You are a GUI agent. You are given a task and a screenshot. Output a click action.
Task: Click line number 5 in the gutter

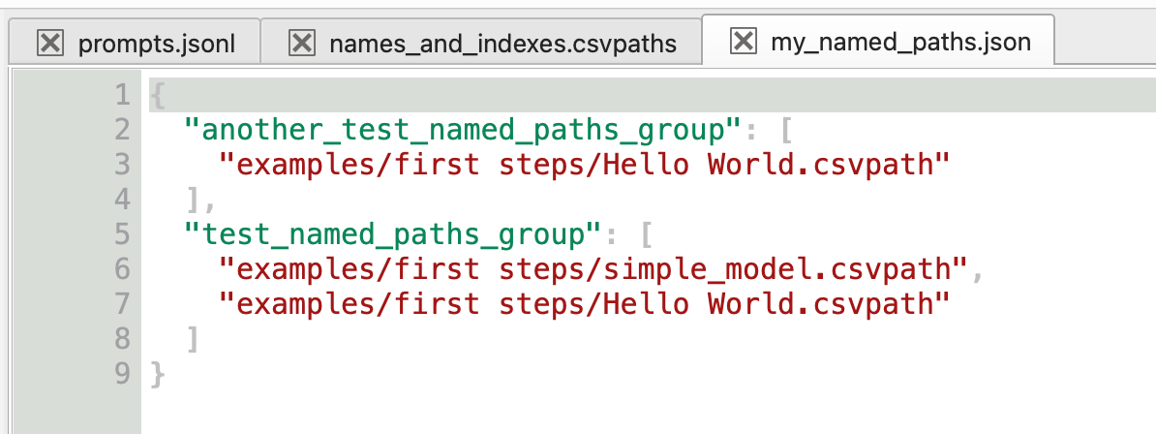[121, 234]
